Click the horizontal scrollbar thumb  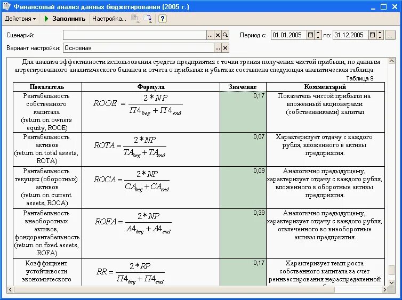[x=174, y=290]
